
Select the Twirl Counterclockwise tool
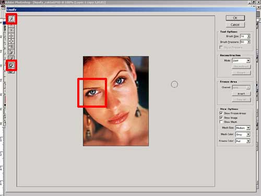pyautogui.click(x=11, y=30)
